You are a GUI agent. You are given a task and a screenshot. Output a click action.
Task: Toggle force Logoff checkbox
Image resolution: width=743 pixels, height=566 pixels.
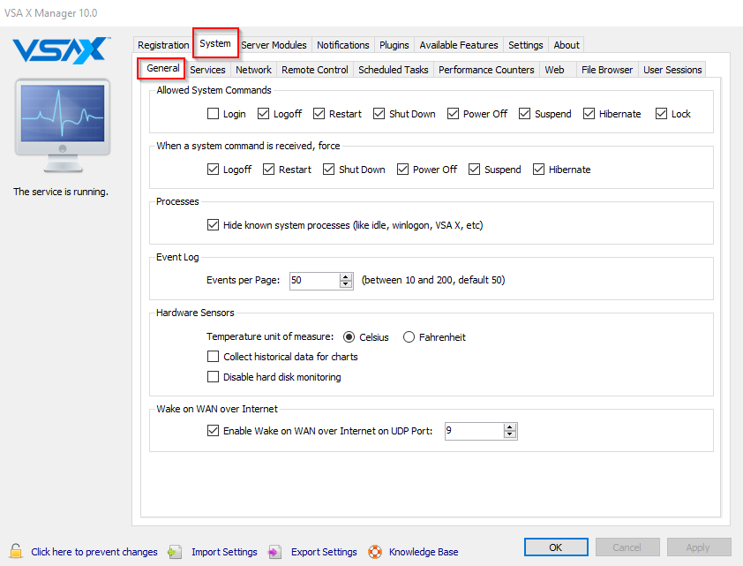click(214, 170)
